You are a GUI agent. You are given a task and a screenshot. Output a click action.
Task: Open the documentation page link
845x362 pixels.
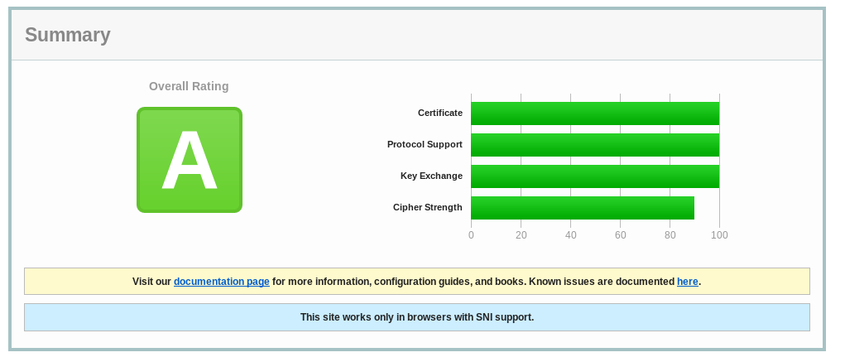point(222,281)
